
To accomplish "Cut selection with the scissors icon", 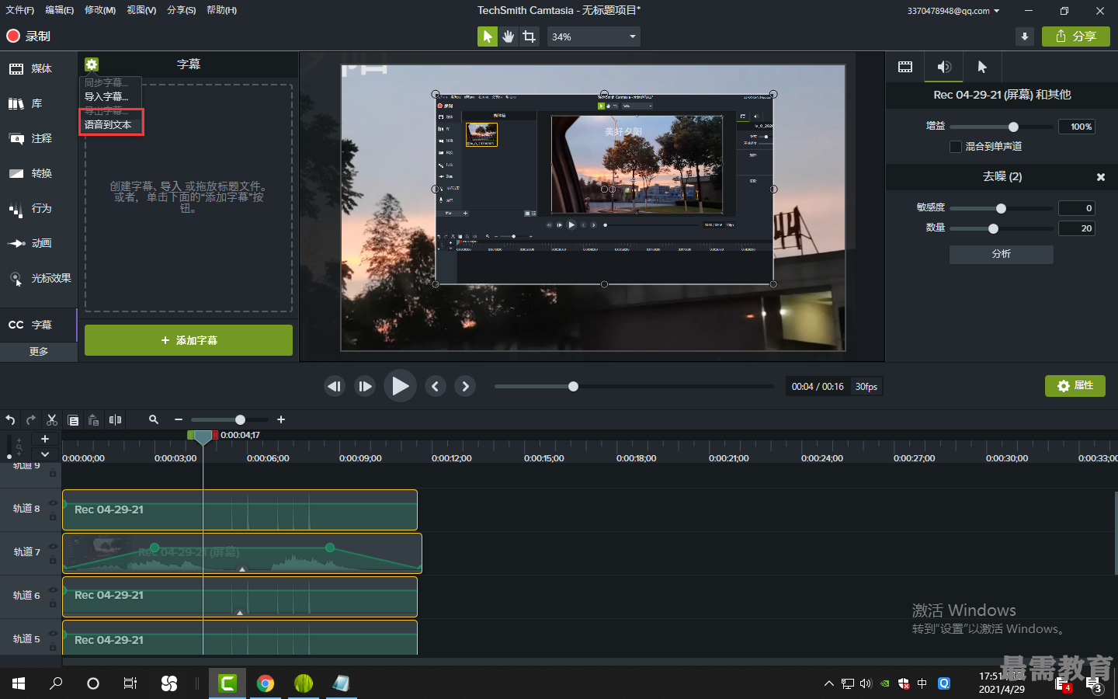I will click(x=52, y=420).
